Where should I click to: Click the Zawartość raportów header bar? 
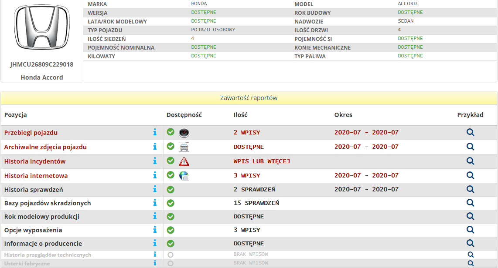click(x=249, y=98)
